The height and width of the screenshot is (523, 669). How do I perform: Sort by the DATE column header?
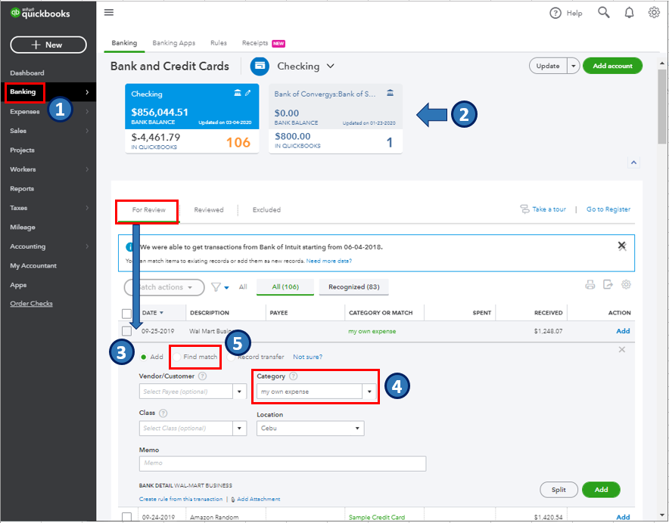pos(152,313)
